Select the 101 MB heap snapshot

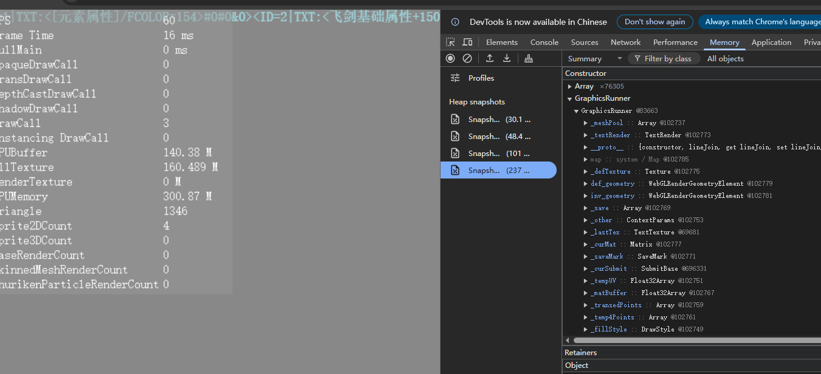pyautogui.click(x=498, y=154)
